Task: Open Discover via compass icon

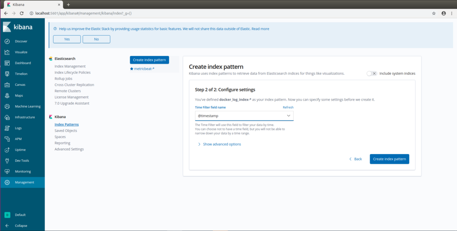Action: (7, 42)
